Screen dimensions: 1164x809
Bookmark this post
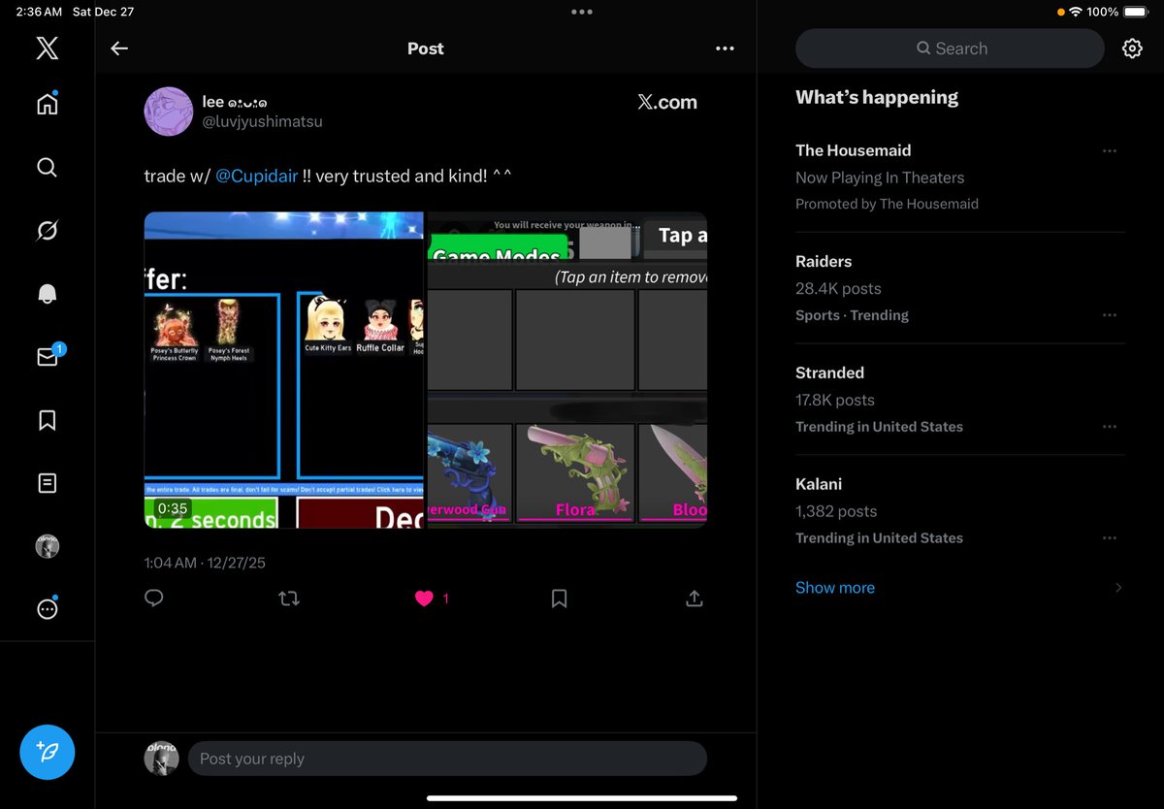559,599
